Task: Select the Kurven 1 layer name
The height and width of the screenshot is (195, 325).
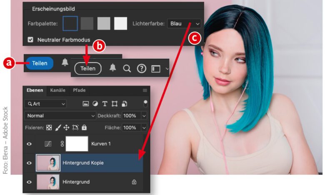Action: [101, 144]
